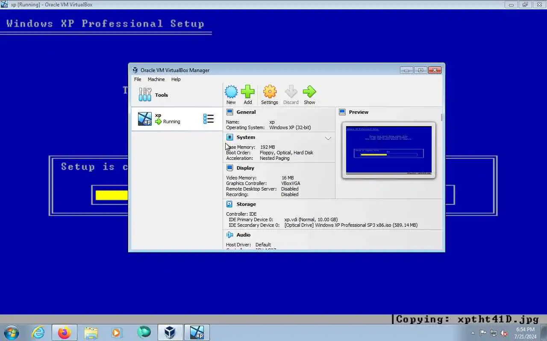This screenshot has width=547, height=341.
Task: Click the Audio section speaker icon
Action: tap(229, 235)
